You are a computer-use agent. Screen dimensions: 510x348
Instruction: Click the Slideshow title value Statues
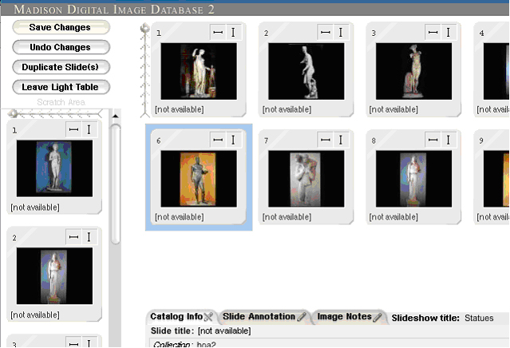coord(479,318)
